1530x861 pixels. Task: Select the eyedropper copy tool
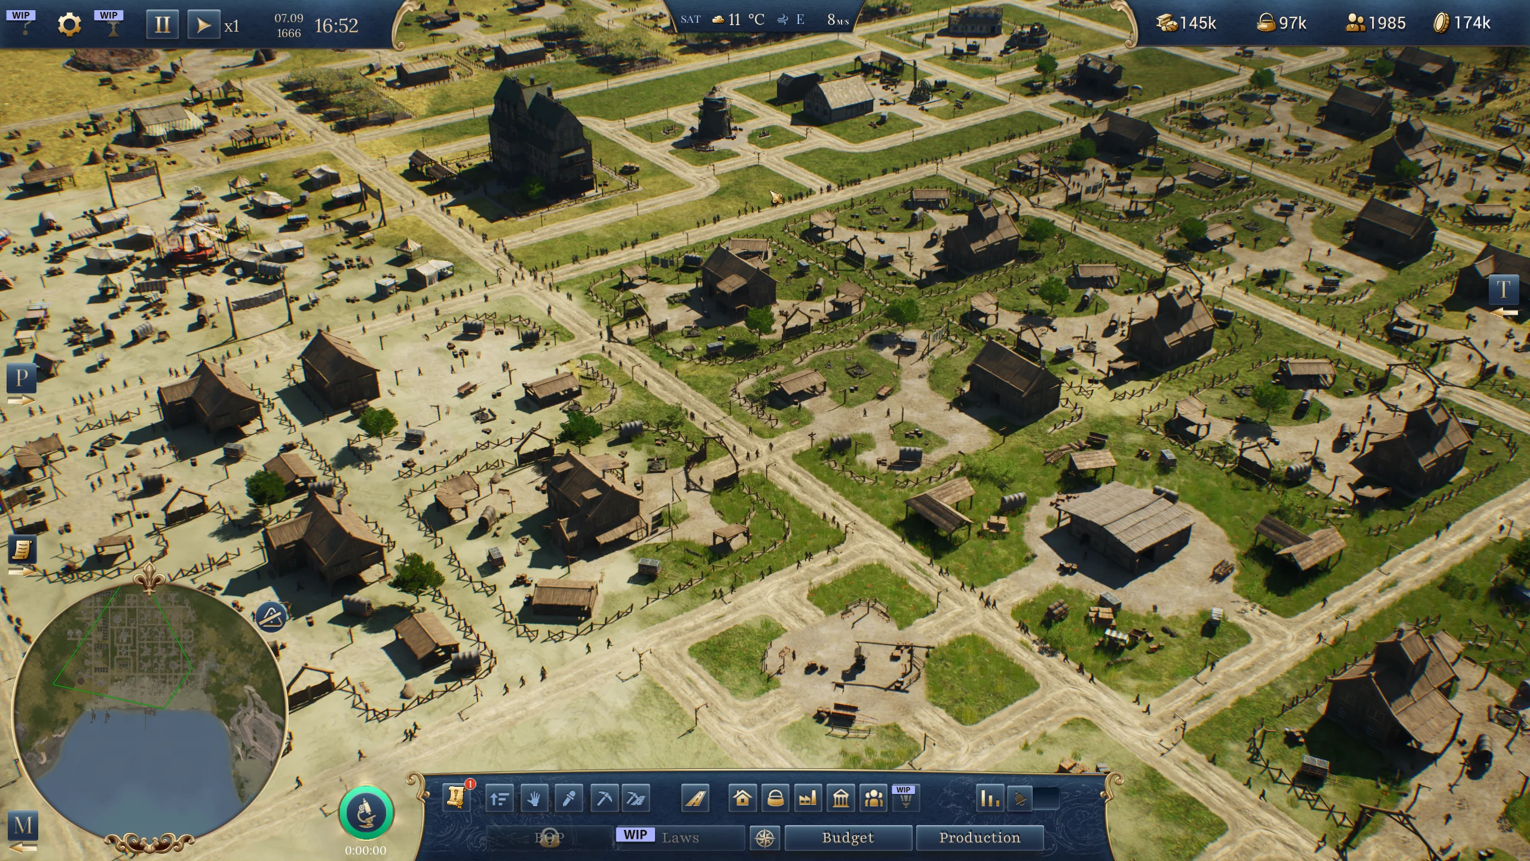click(568, 798)
